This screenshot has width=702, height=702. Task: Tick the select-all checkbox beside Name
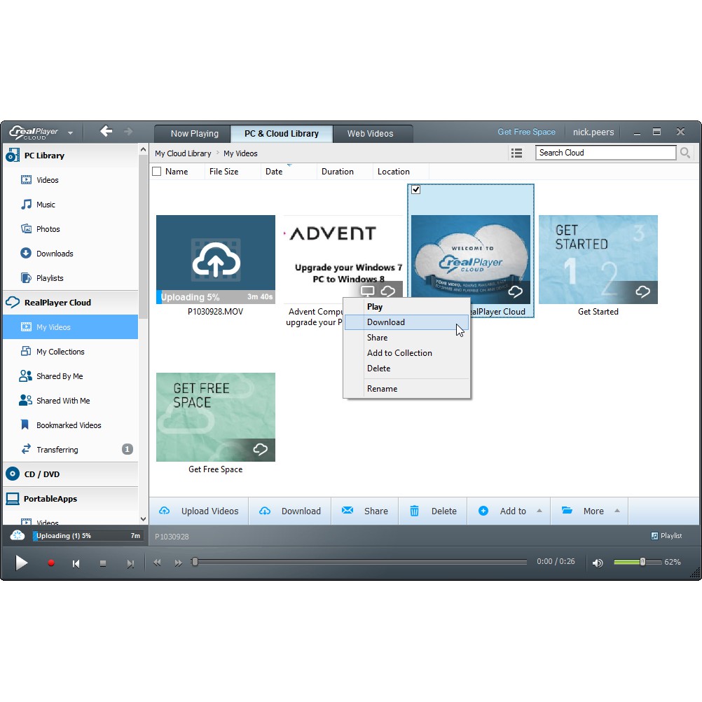click(x=157, y=172)
